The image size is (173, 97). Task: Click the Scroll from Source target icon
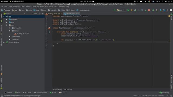pos(34,13)
